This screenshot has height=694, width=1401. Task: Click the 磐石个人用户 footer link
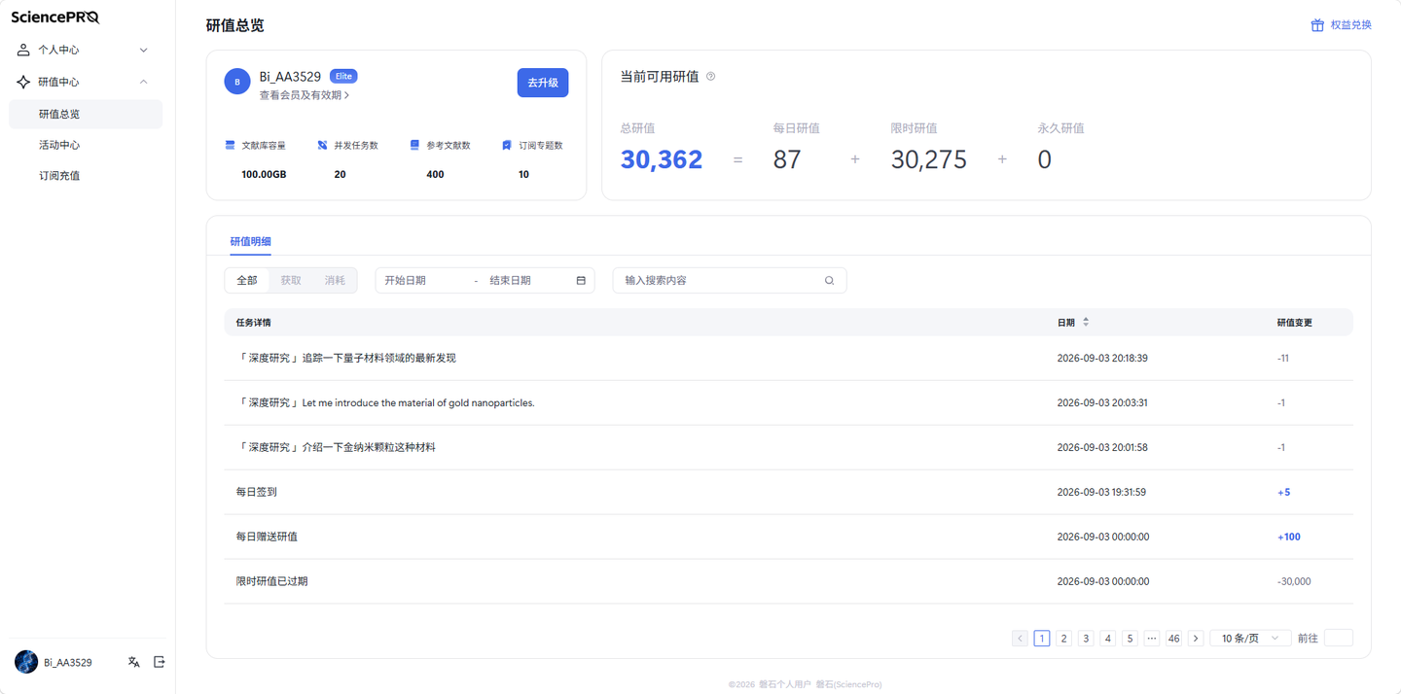pyautogui.click(x=784, y=684)
